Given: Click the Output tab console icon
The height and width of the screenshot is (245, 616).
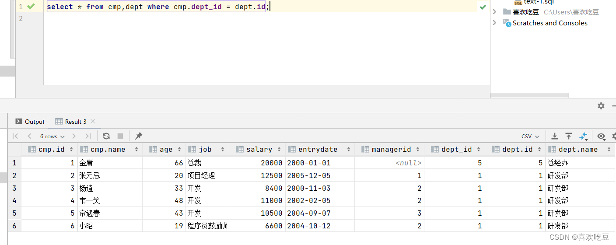Looking at the screenshot, I should (19, 122).
